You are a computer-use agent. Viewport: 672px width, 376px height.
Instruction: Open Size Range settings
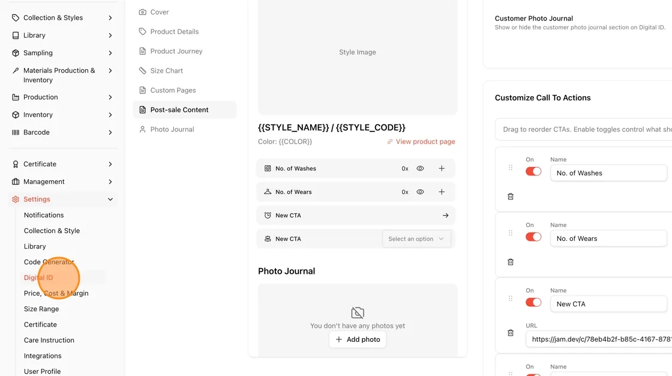point(41,309)
